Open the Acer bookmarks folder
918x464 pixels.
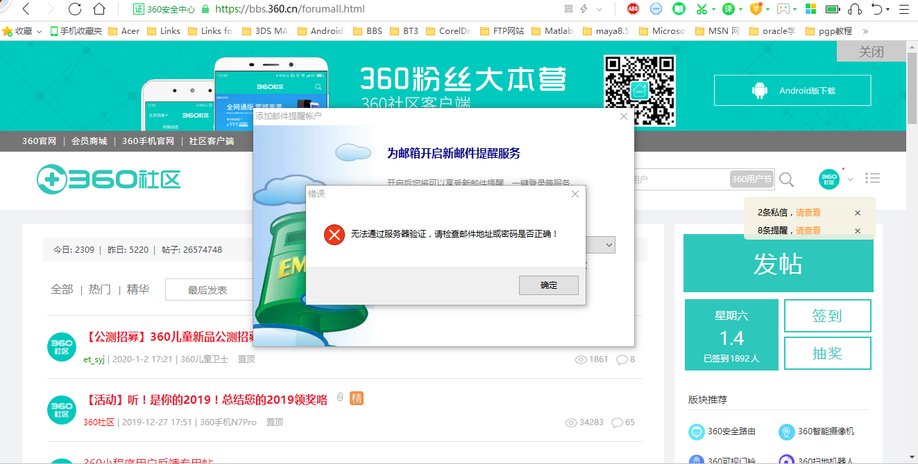(x=123, y=31)
